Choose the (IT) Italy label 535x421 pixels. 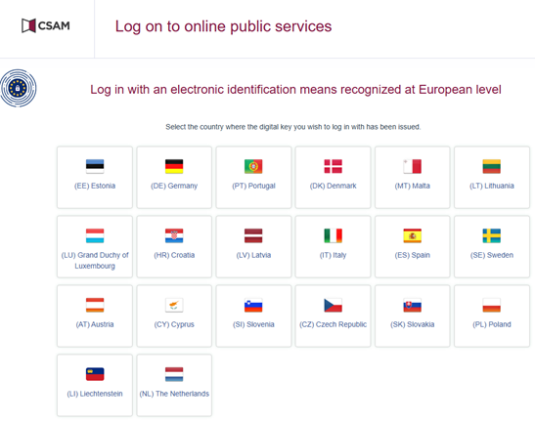tap(333, 255)
